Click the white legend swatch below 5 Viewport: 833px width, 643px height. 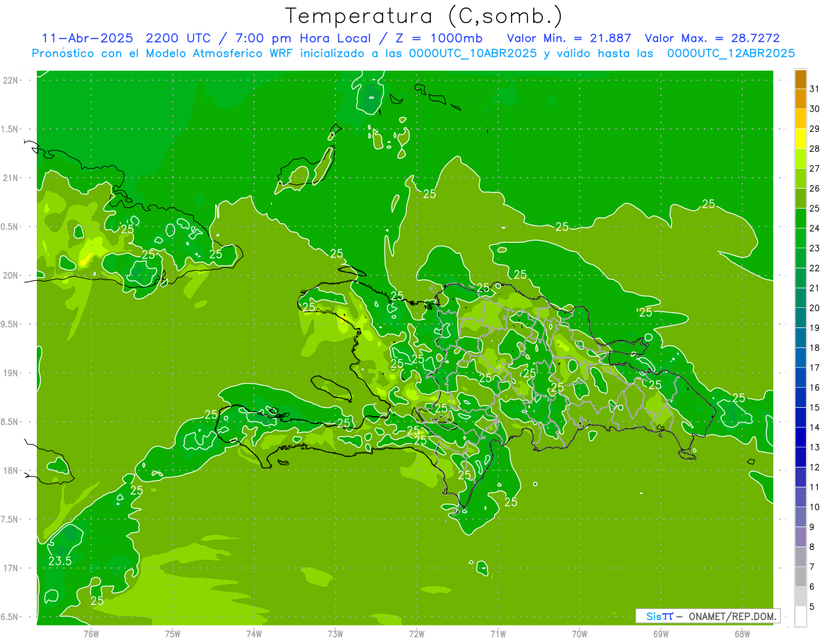point(800,616)
